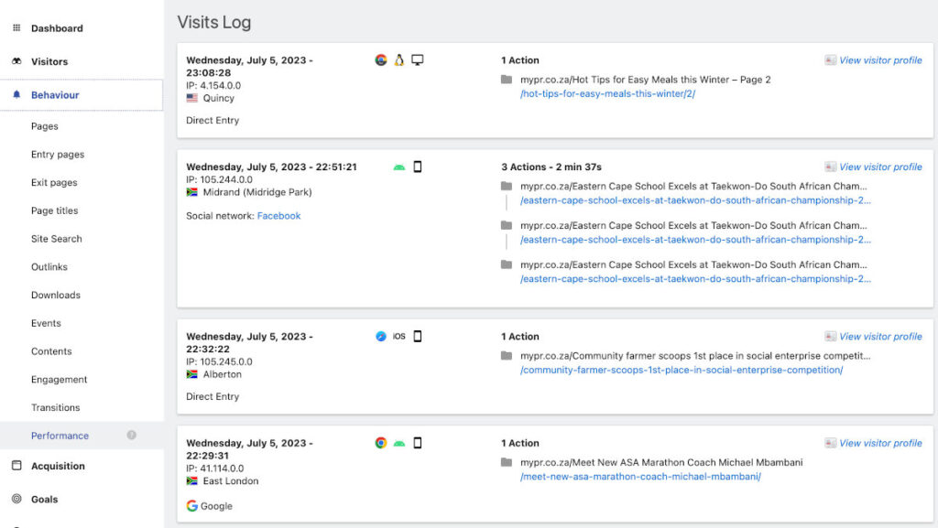
Task: Click the Visitors binoculars icon
Action: 16,61
